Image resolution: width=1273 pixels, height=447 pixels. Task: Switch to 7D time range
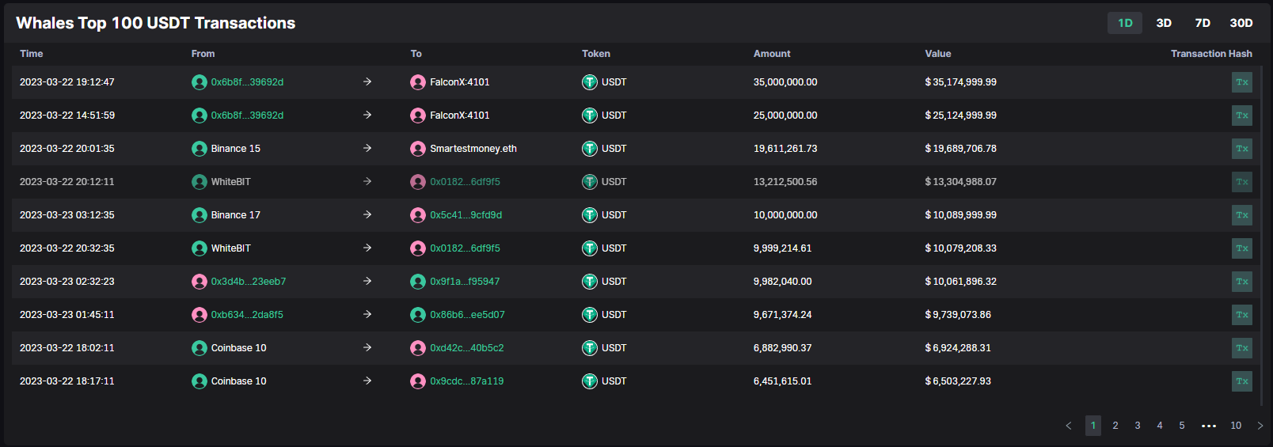click(x=1203, y=23)
